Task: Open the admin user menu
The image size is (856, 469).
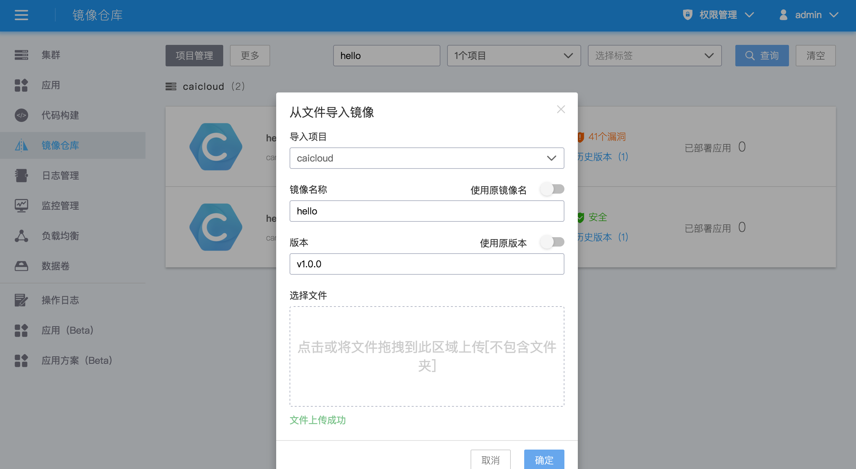Action: point(808,15)
